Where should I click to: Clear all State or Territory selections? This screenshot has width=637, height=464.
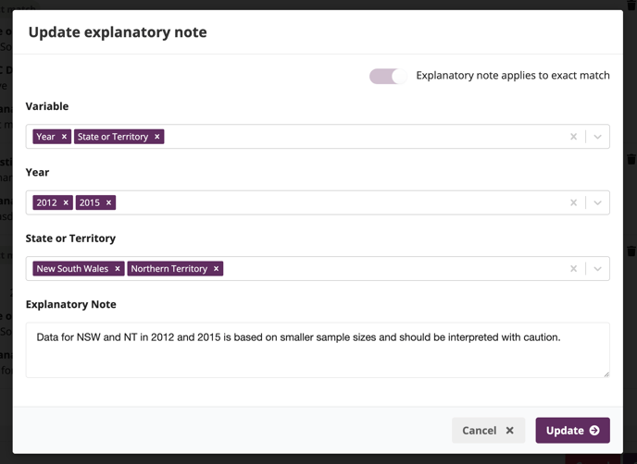click(573, 268)
